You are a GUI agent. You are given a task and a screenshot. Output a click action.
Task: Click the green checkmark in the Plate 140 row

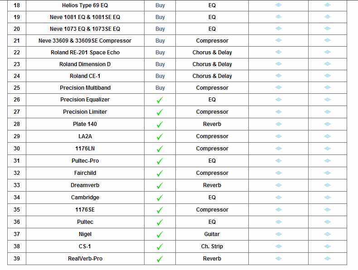pos(160,125)
